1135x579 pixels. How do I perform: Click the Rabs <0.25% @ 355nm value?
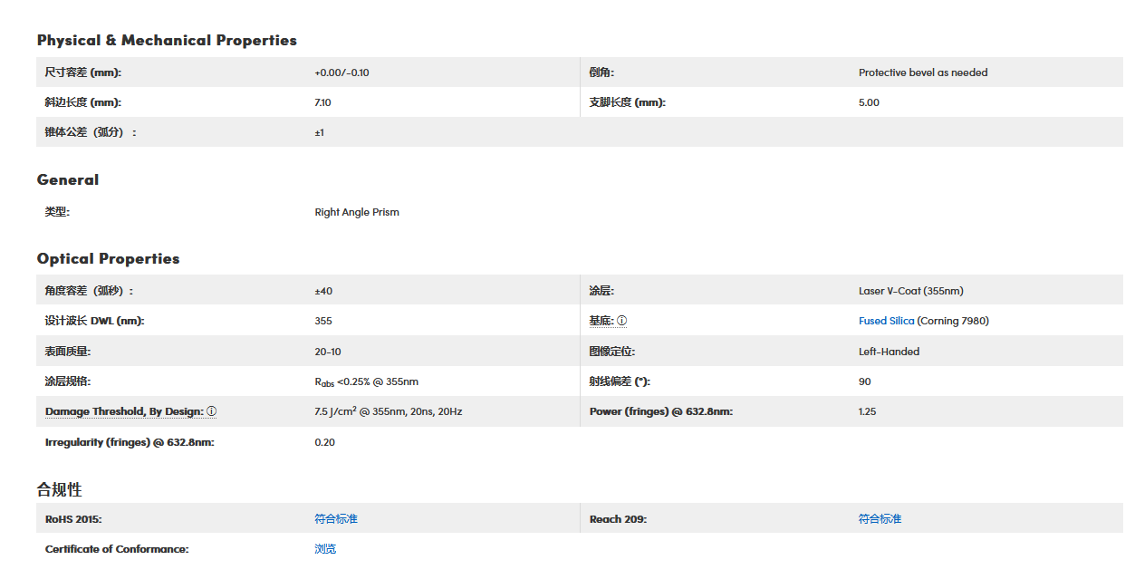click(366, 381)
